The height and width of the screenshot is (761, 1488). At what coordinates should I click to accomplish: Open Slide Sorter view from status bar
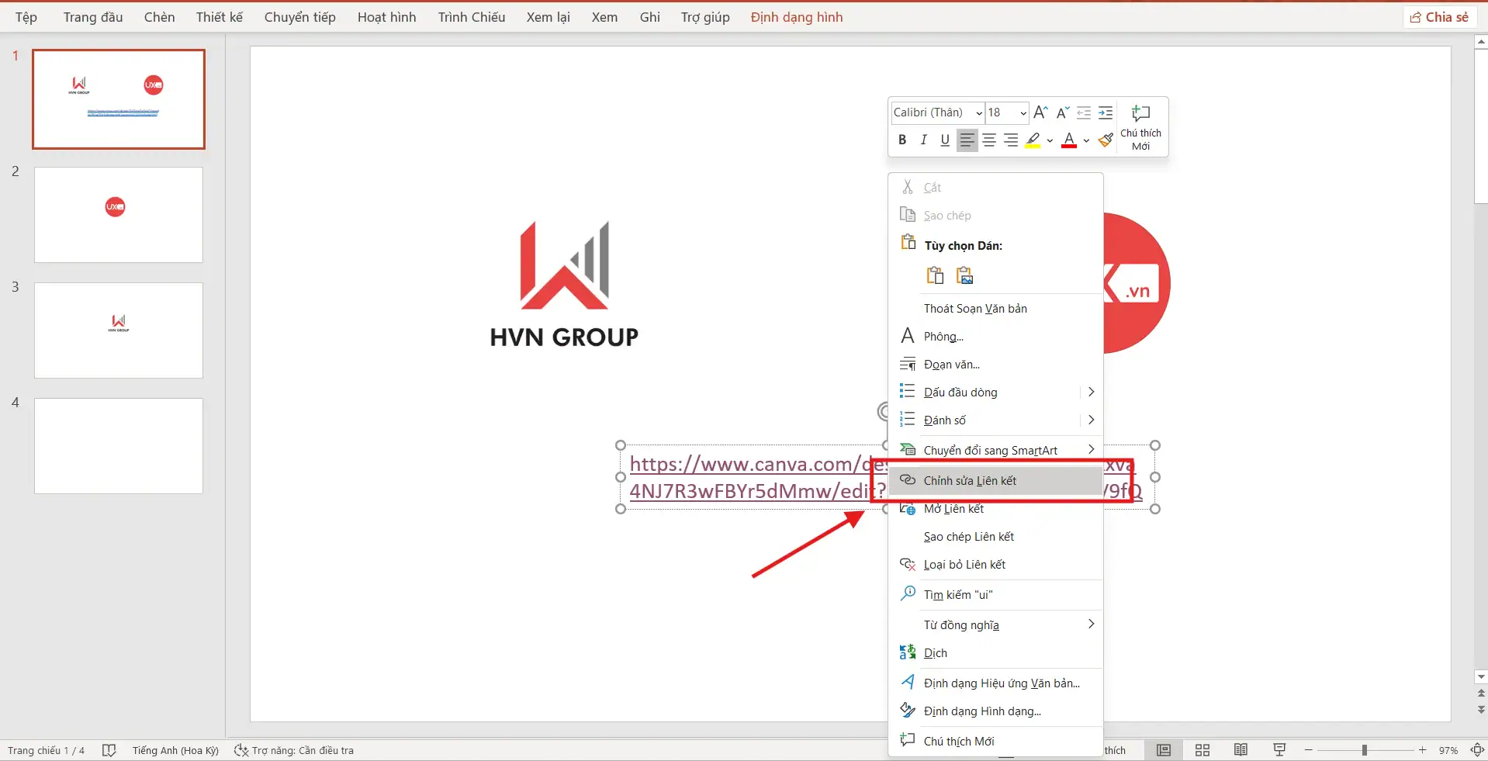[1202, 749]
